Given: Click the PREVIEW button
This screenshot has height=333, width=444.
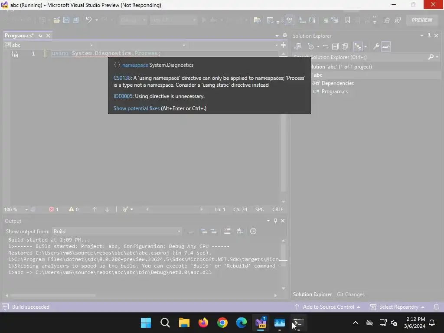Looking at the screenshot, I should tap(422, 20).
